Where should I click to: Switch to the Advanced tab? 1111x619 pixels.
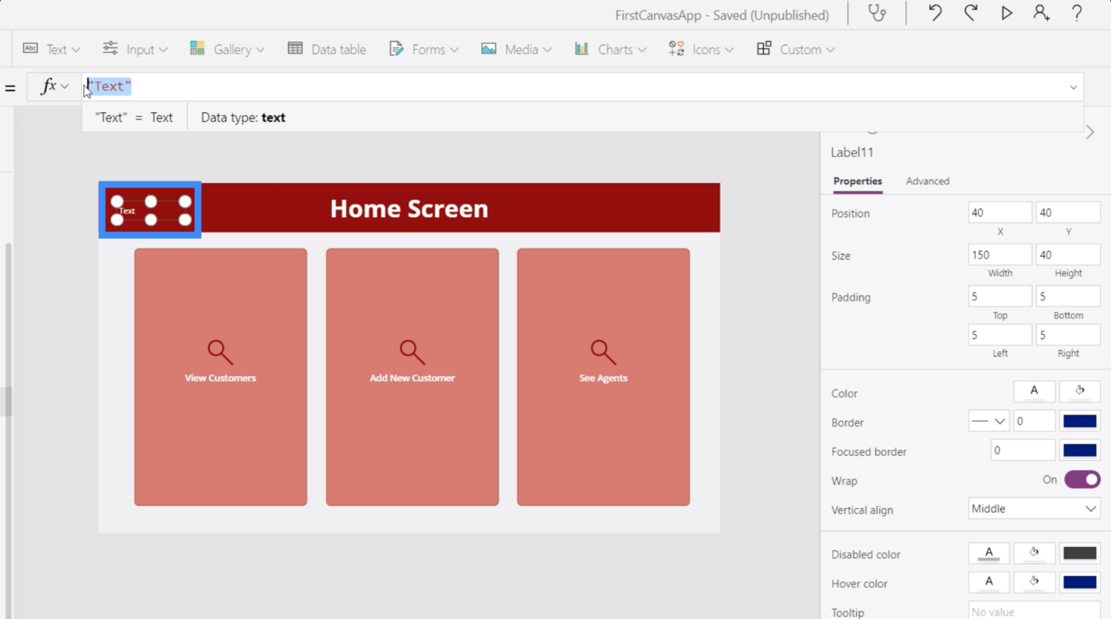pos(927,181)
